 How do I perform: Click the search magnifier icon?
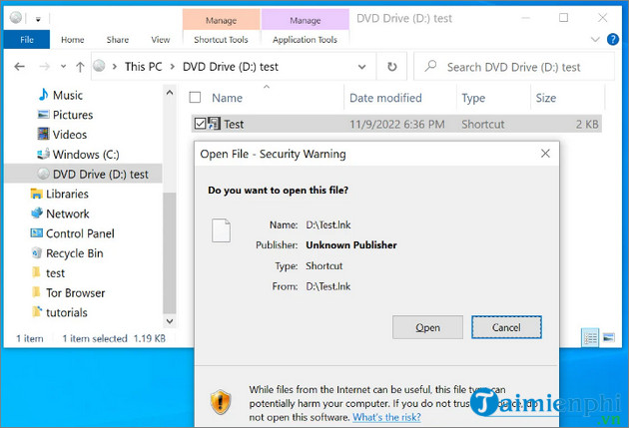(x=430, y=66)
